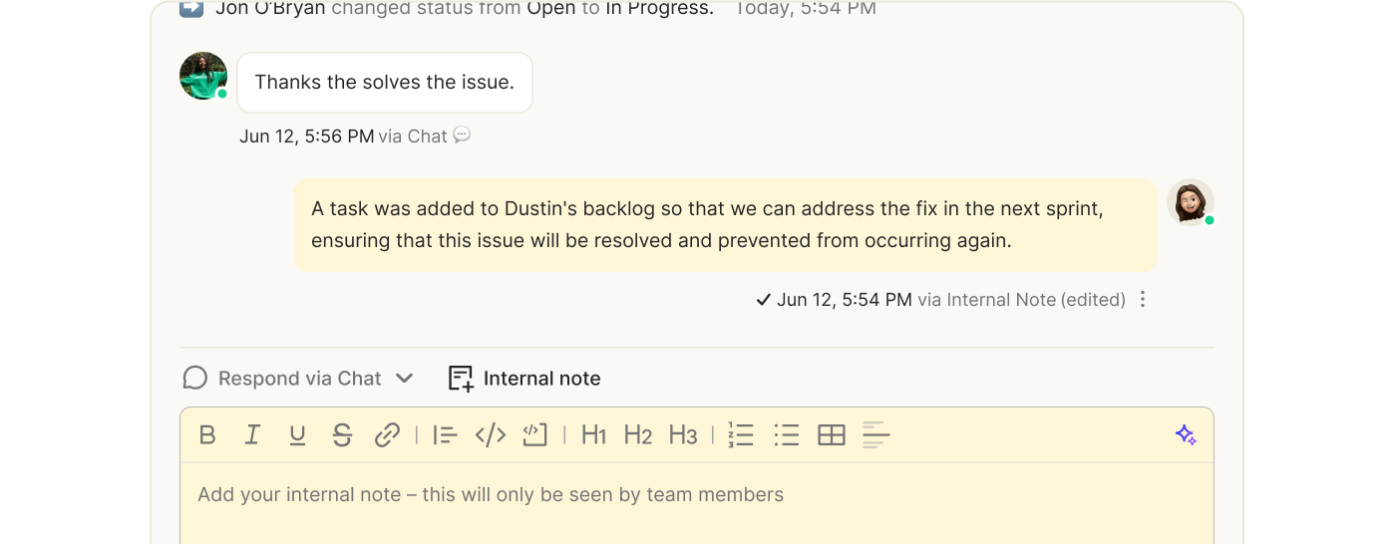Screen dimensions: 1396x544
Task: Apply Heading 3 style
Action: point(683,435)
